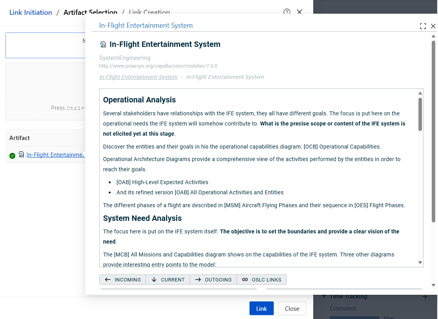
Task: Click the artifact icon in the table row
Action: click(21, 155)
